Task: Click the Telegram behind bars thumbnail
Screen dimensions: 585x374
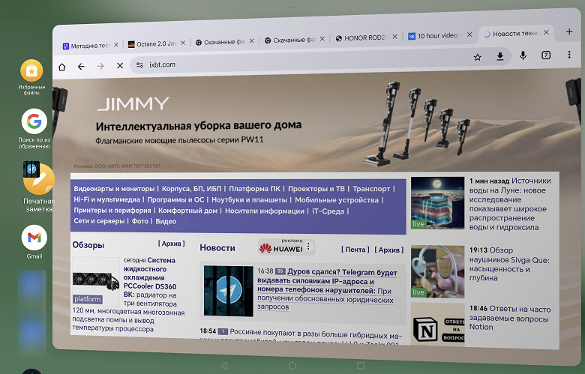Action: tap(228, 291)
